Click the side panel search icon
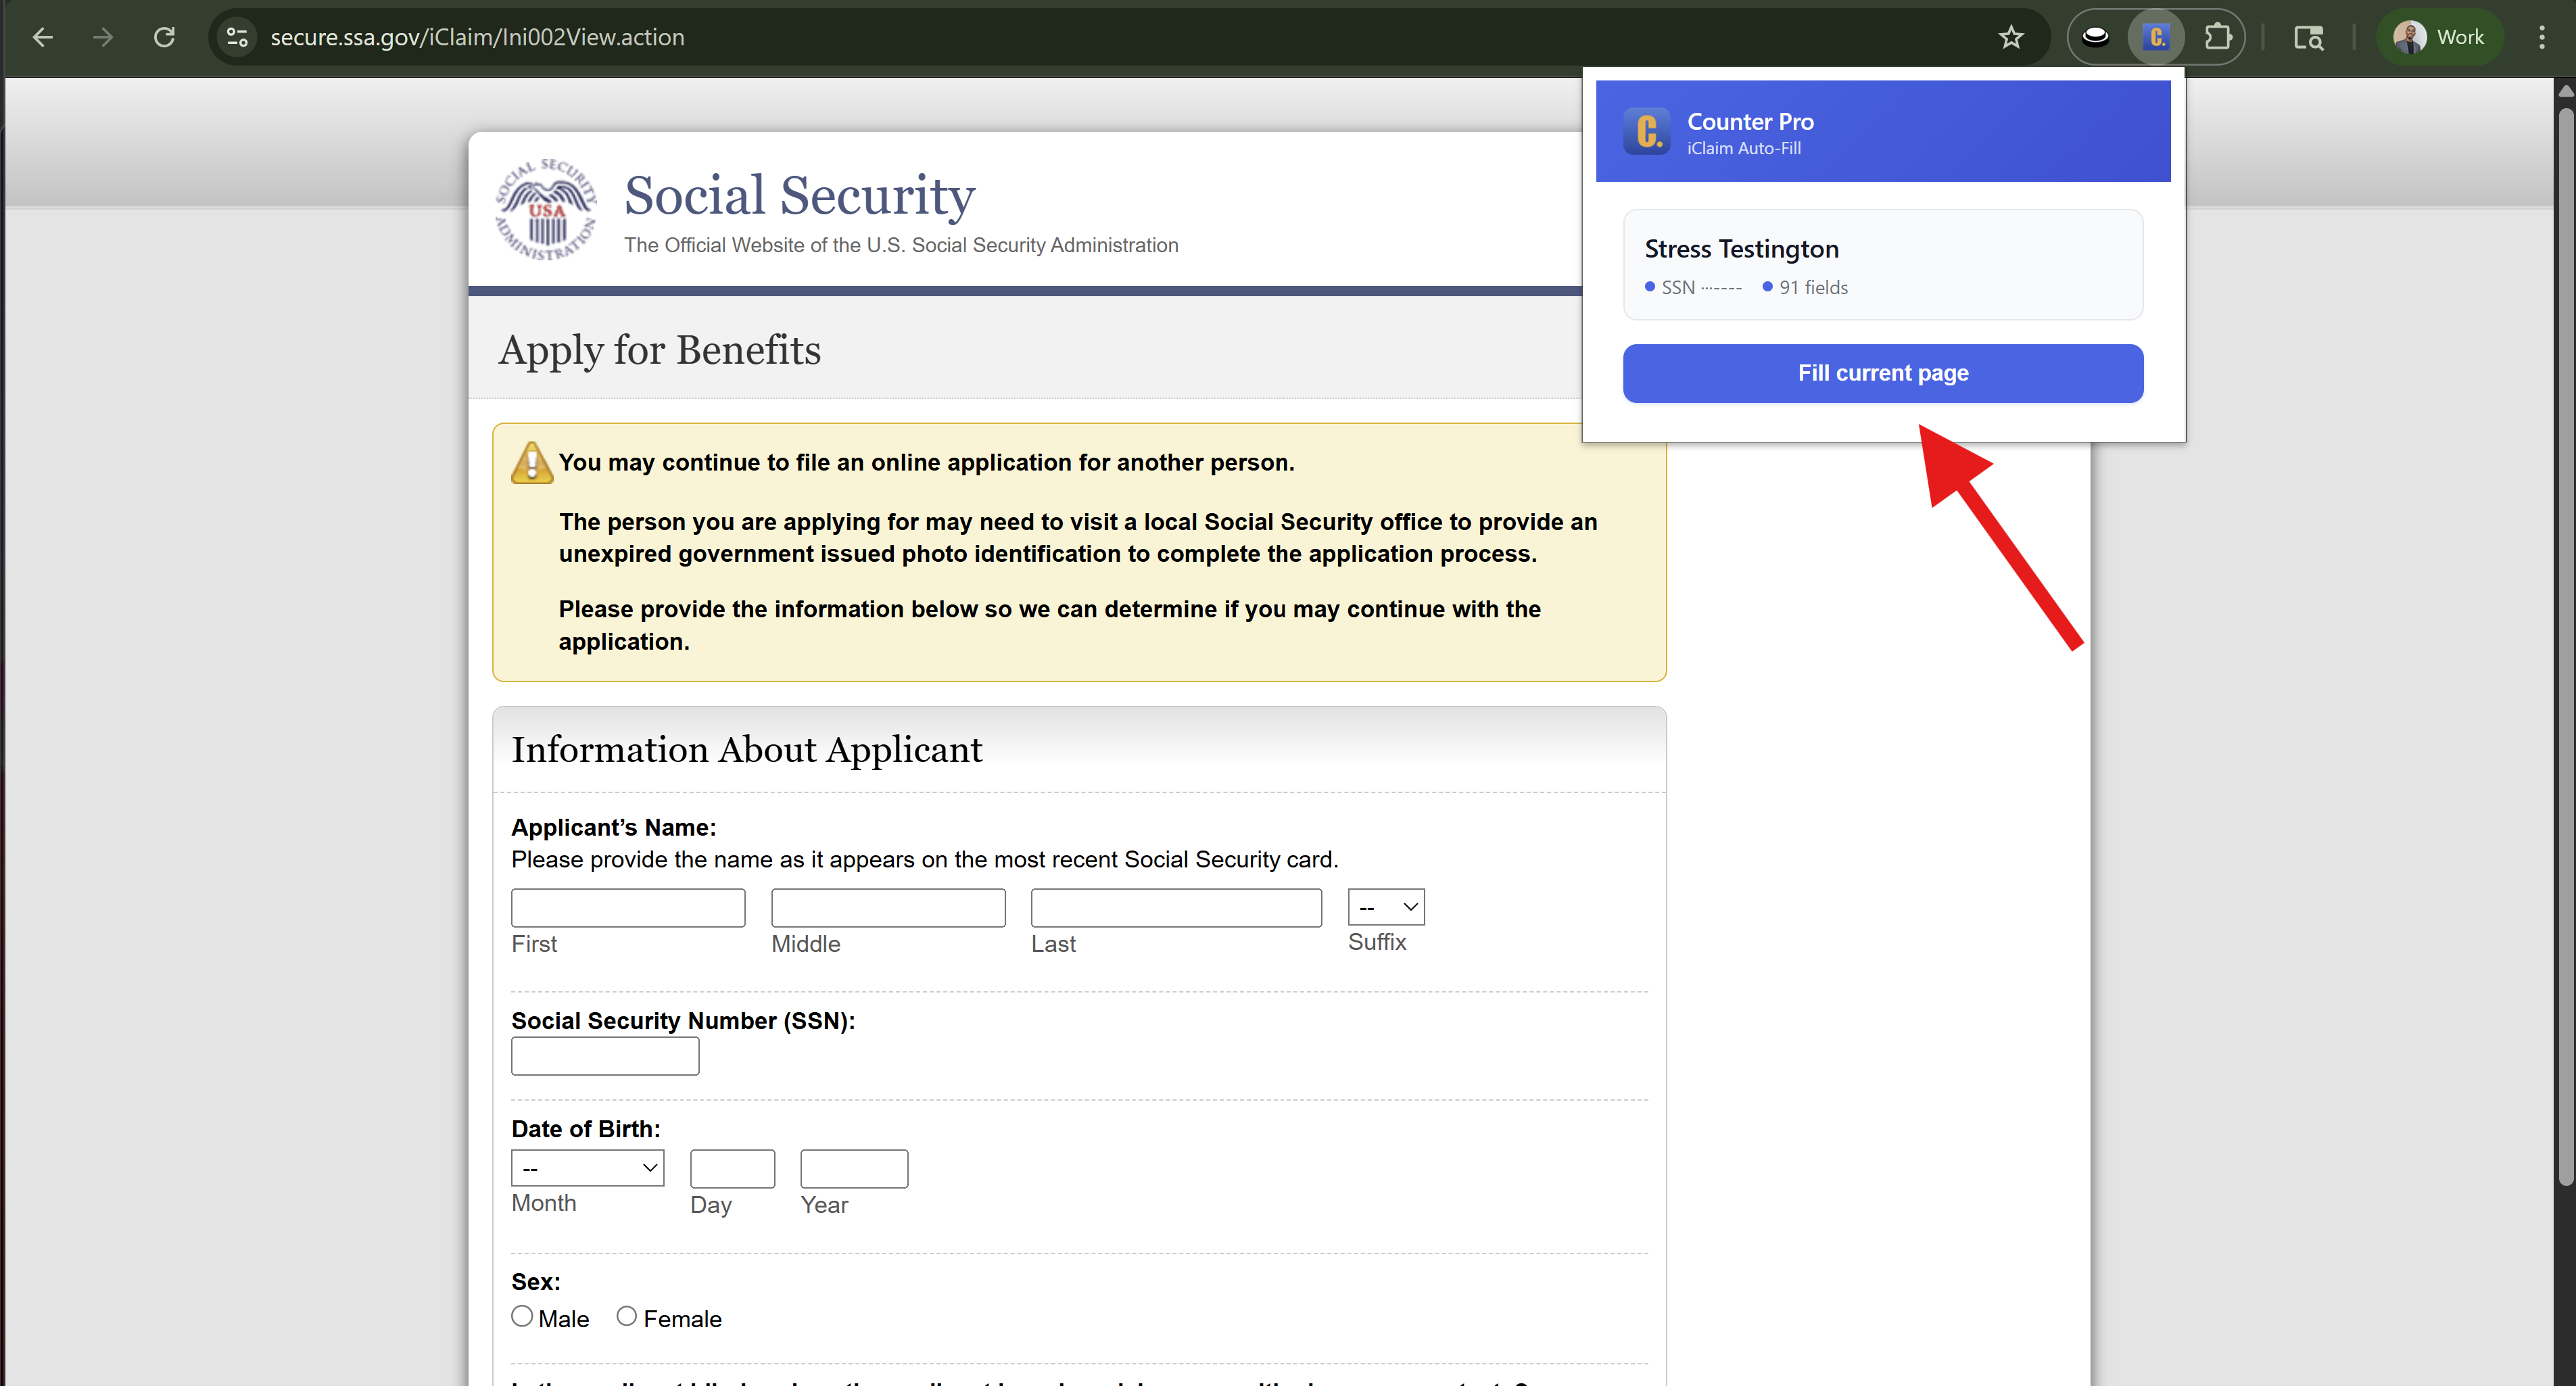This screenshot has width=2576, height=1386. tap(2310, 37)
